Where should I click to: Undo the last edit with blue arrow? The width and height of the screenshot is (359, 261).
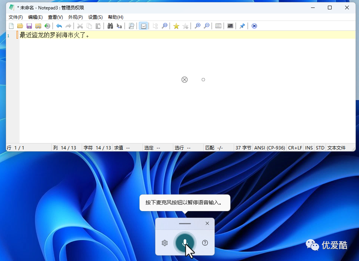click(59, 26)
